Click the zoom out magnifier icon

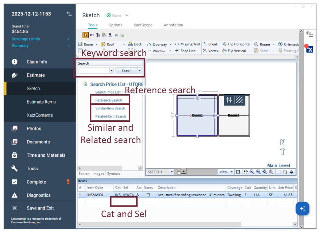point(252,172)
